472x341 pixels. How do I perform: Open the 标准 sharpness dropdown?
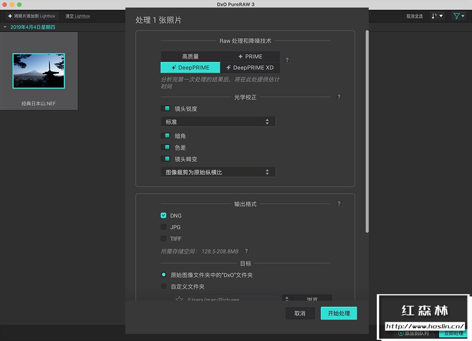218,121
